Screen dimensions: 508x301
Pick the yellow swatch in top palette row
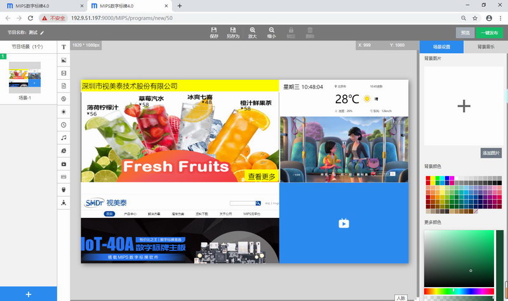pos(432,178)
